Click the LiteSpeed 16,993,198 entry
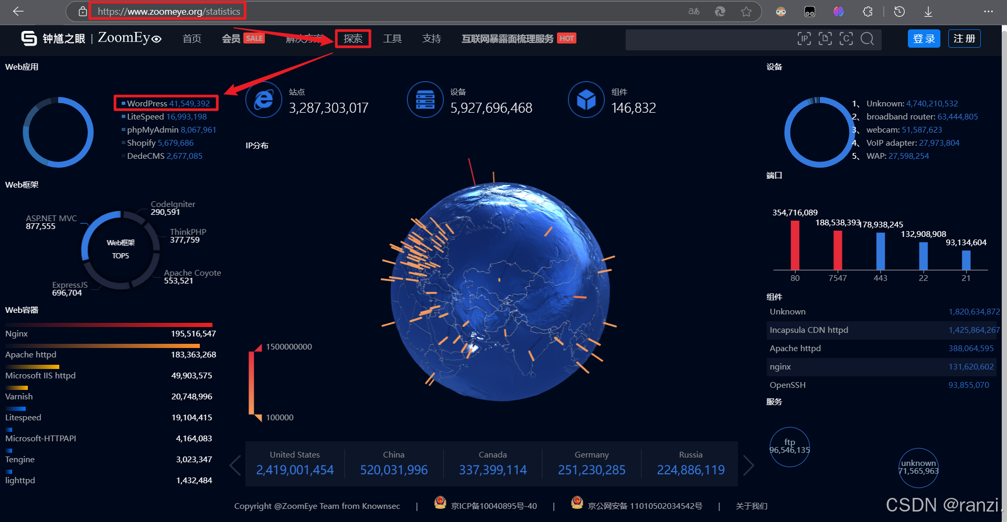This screenshot has height=522, width=1007. 164,116
